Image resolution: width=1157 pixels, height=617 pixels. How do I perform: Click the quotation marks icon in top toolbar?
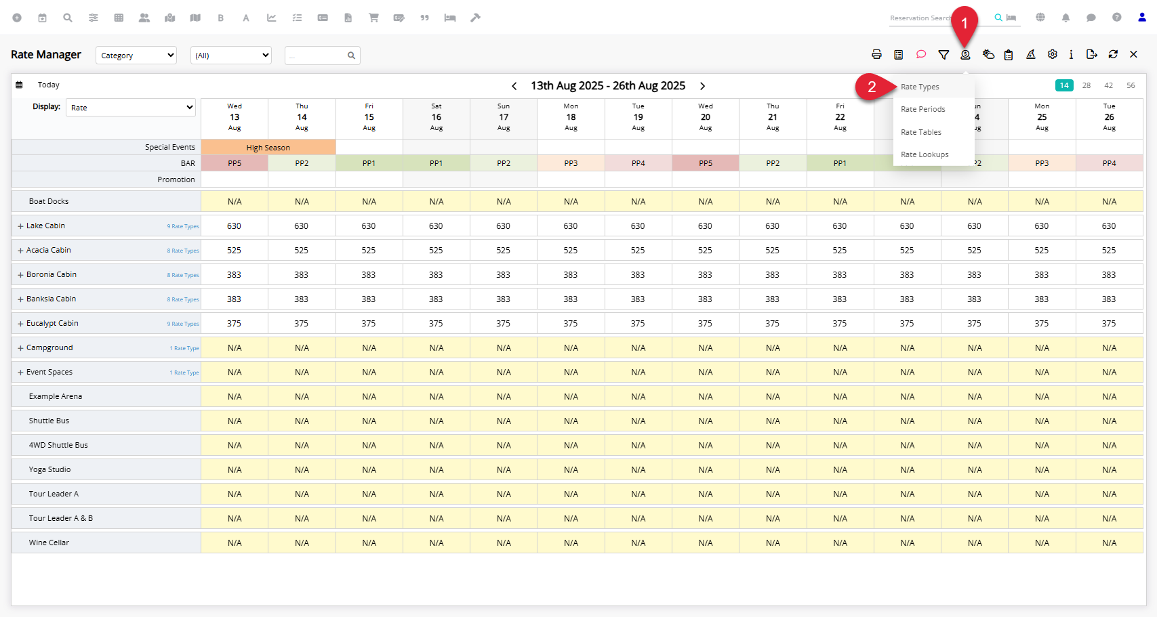click(424, 18)
